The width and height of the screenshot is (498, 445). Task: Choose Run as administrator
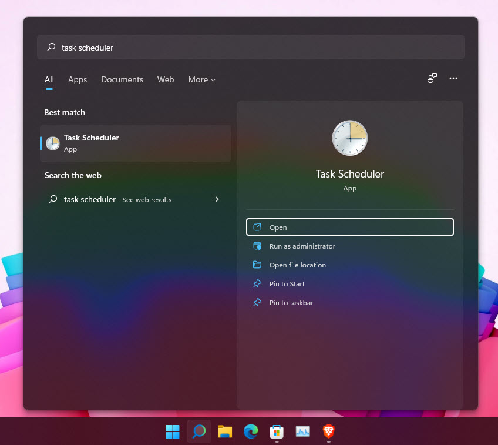pyautogui.click(x=349, y=246)
